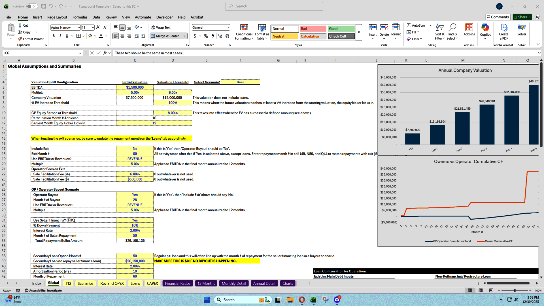Screen dimensions: 544x306
Task: Open the General number format dropdown
Action: click(x=228, y=27)
